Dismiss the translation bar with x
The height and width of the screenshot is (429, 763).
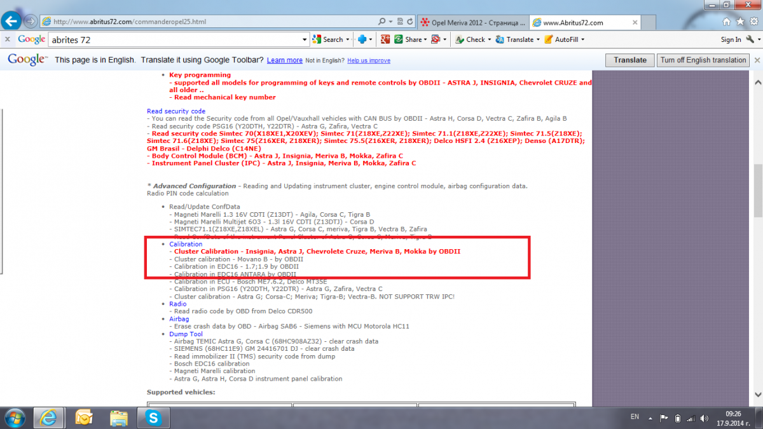757,60
